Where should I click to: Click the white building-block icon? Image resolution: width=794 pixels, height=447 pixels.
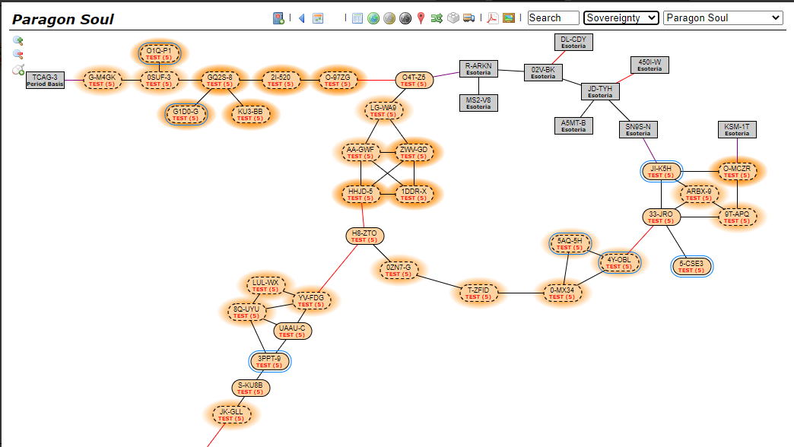pos(453,18)
